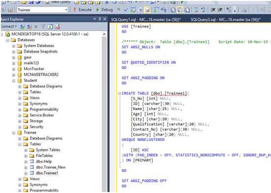Start the Debug command
The image size is (271, 193).
[x=104, y=10]
